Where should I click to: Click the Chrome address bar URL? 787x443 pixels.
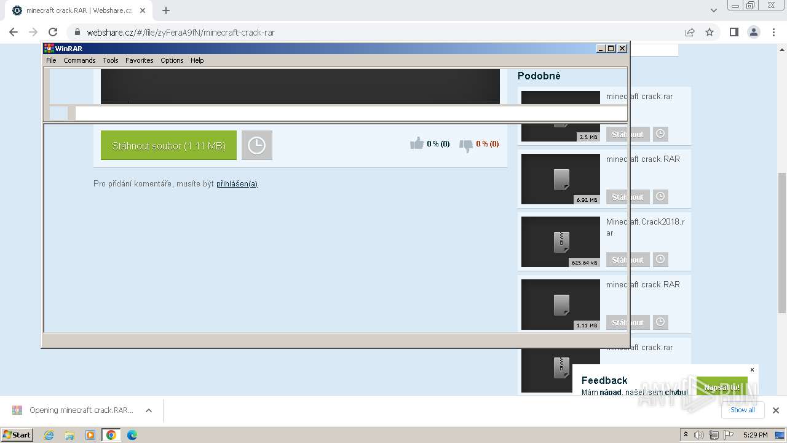181,33
